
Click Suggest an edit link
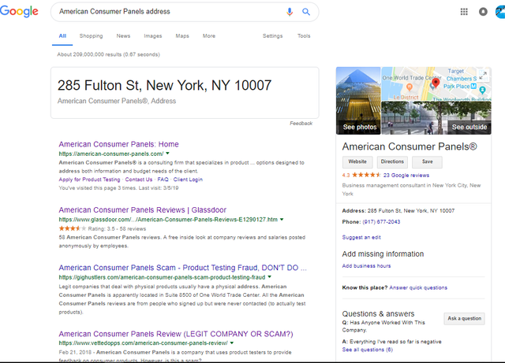point(361,237)
